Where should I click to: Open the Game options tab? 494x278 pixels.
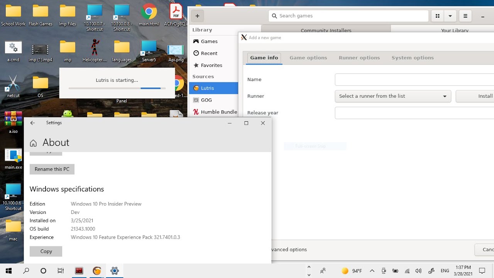point(308,58)
